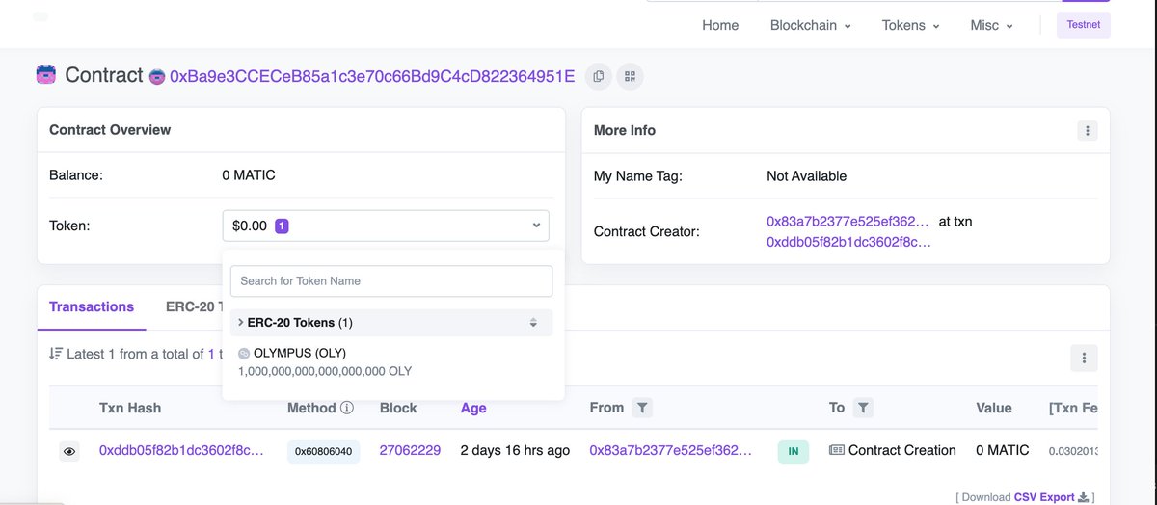
Task: Click the OLYMPUS token icon
Action: [244, 354]
